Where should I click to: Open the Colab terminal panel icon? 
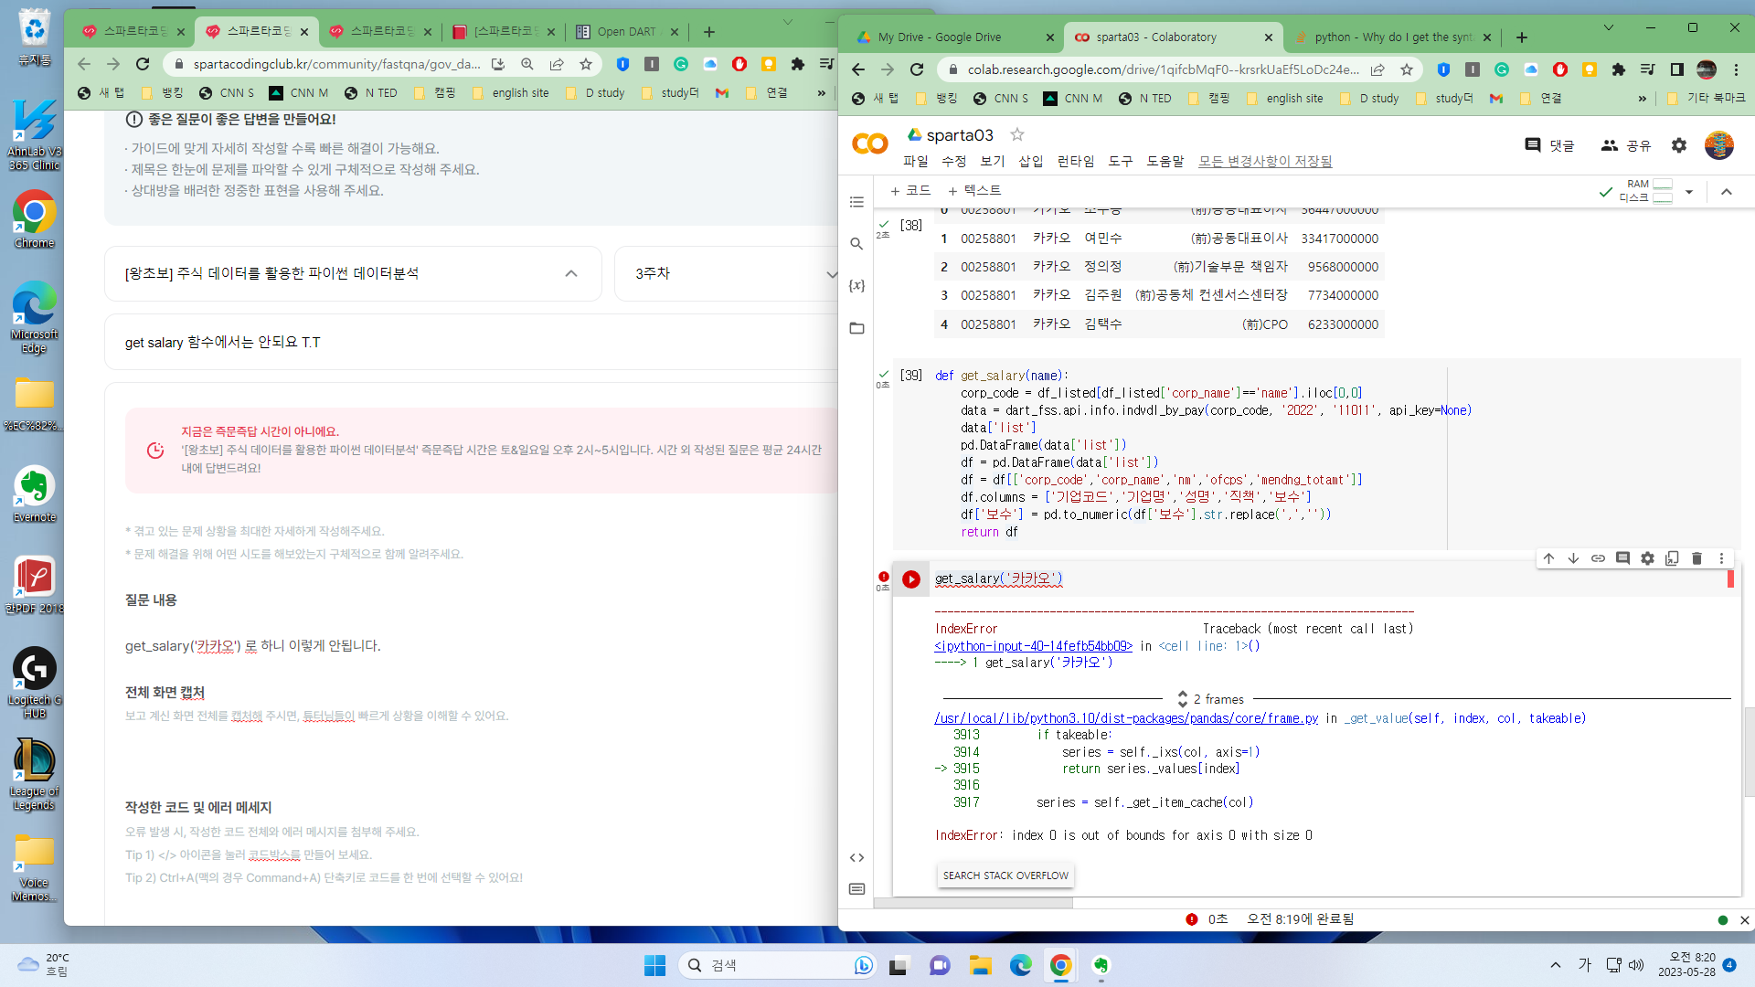(856, 889)
